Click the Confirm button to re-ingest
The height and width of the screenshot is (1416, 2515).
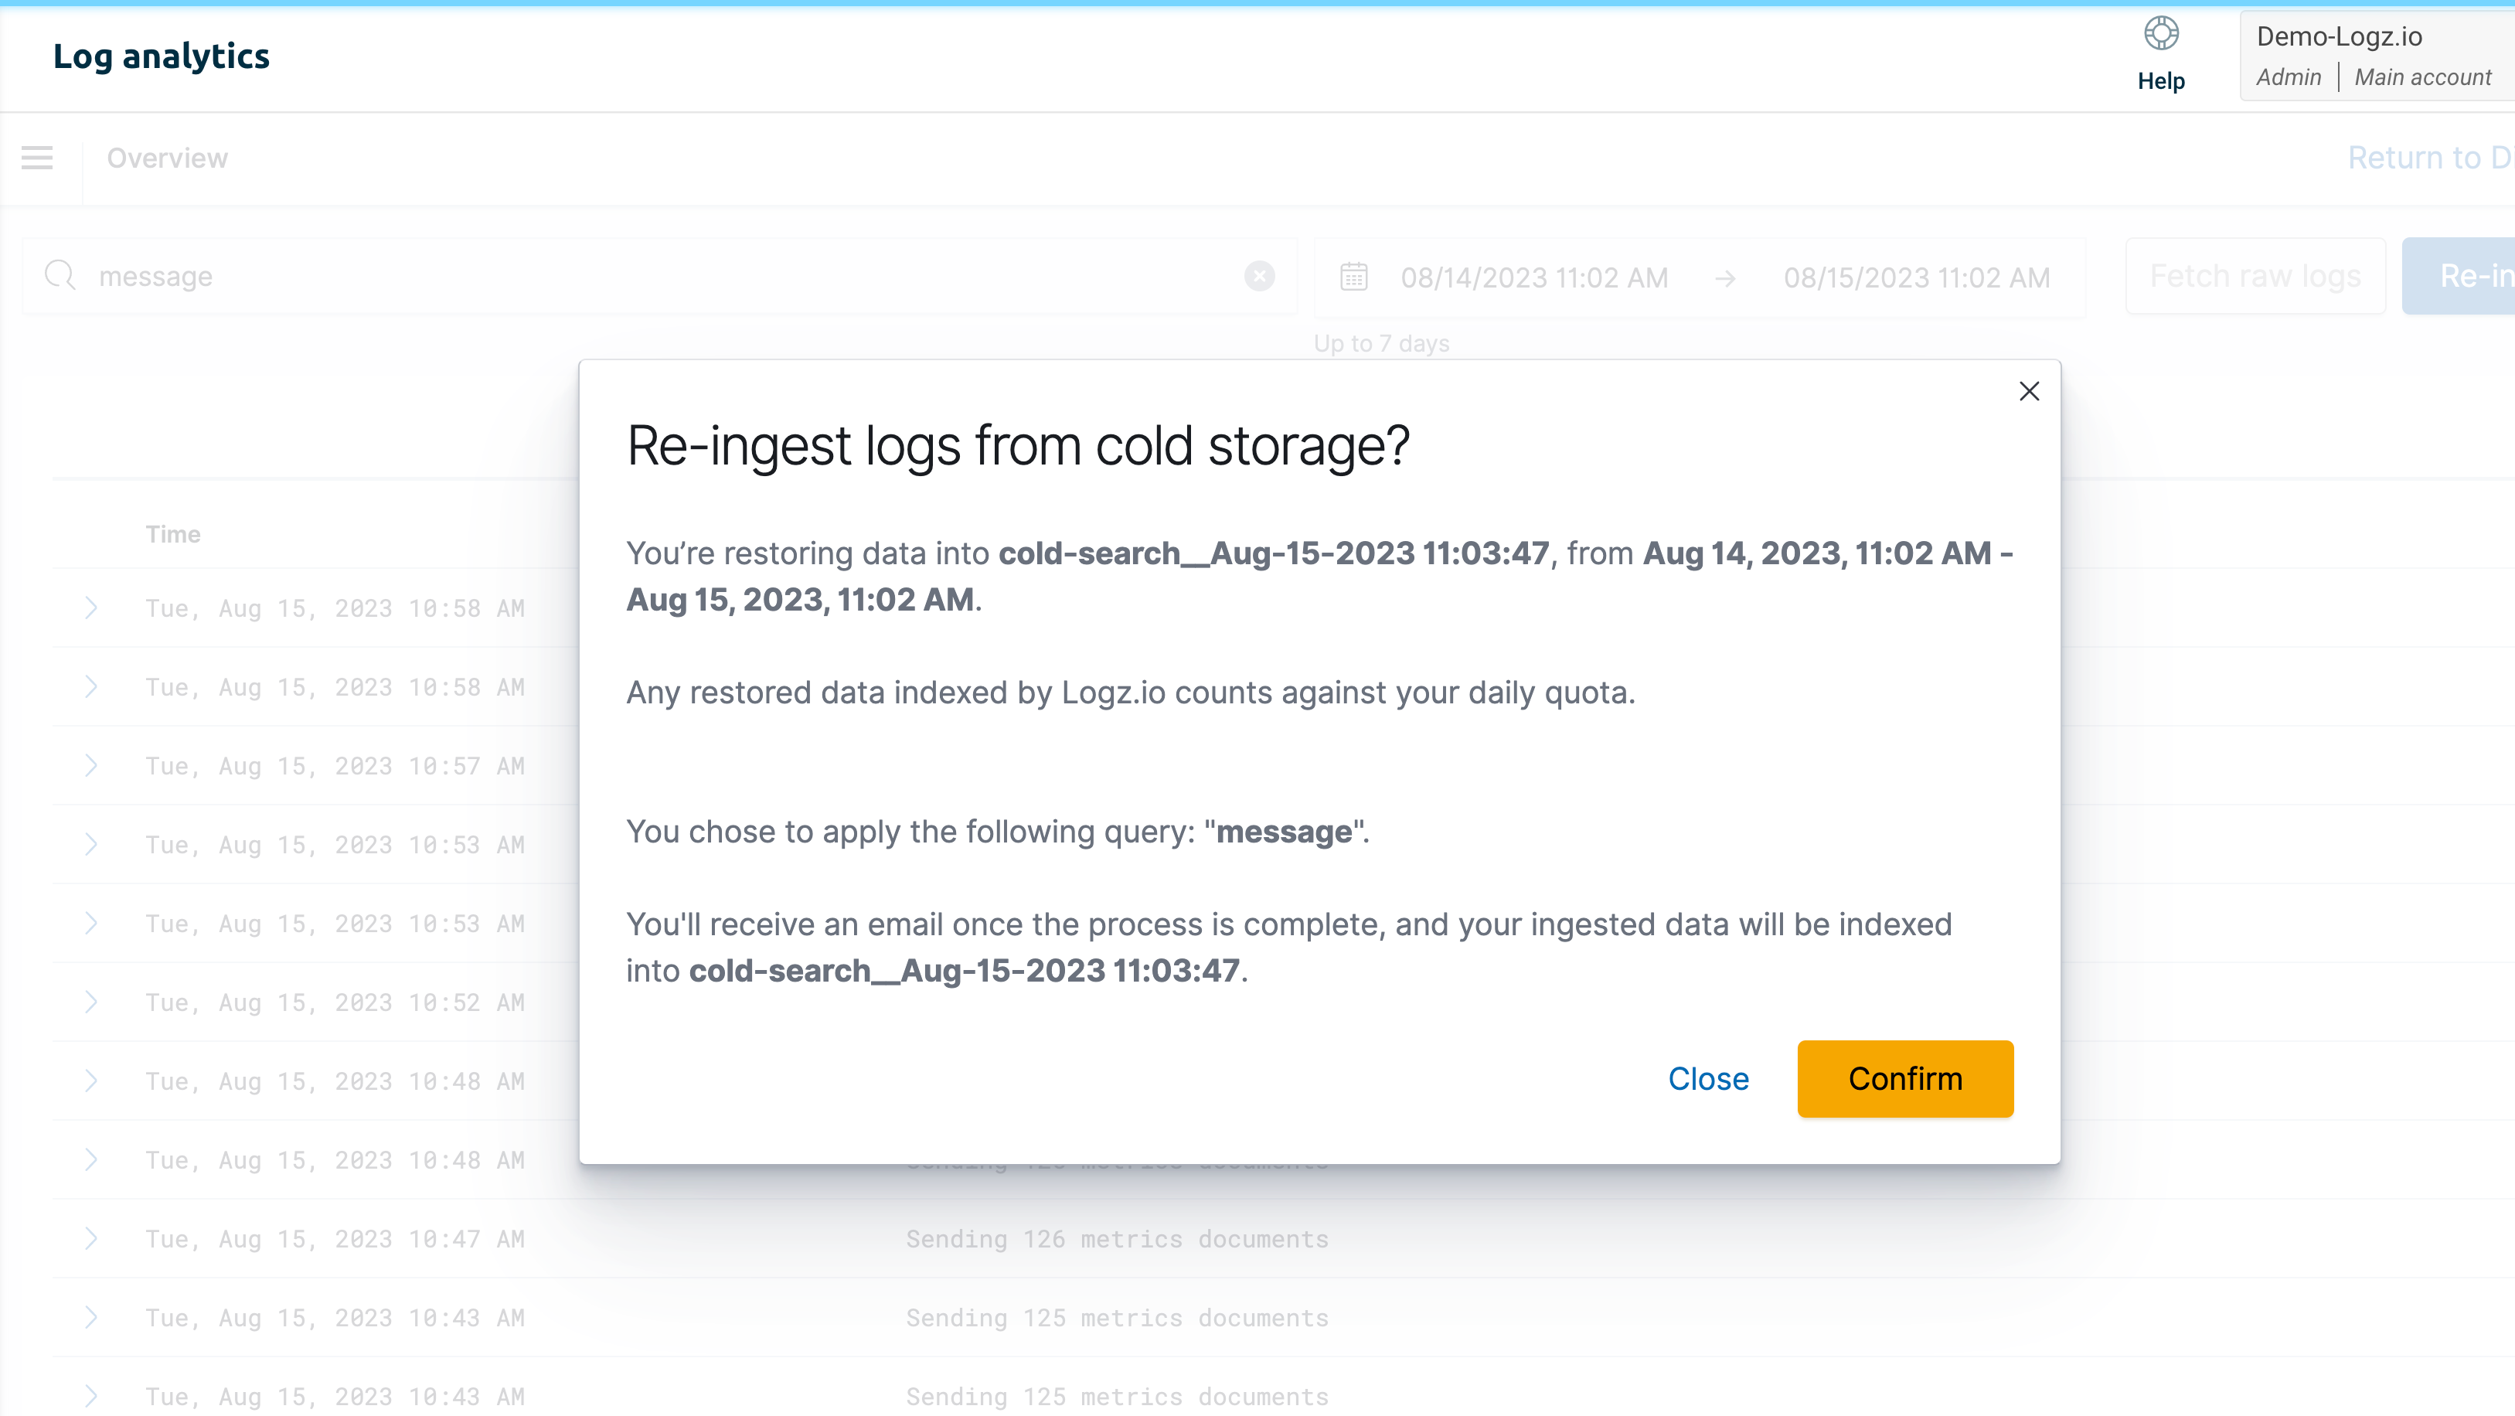coord(1905,1079)
